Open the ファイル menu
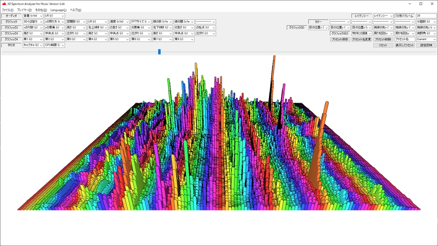The image size is (438, 246). click(x=8, y=10)
